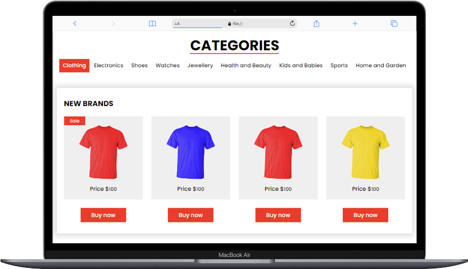Select the Clothing category tab
The height and width of the screenshot is (269, 468).
(74, 66)
